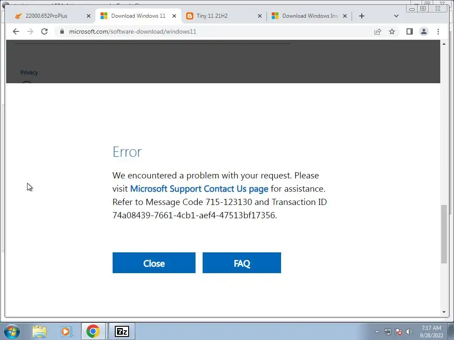Minimize the Chrome window
Screen dimensions: 454x340
coord(412,9)
